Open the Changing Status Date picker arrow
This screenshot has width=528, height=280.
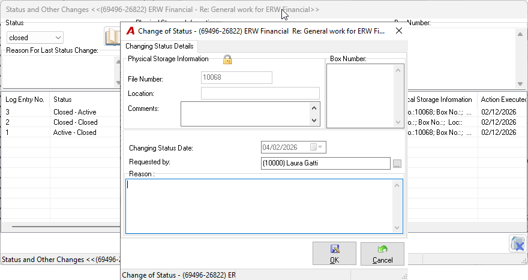point(320,147)
